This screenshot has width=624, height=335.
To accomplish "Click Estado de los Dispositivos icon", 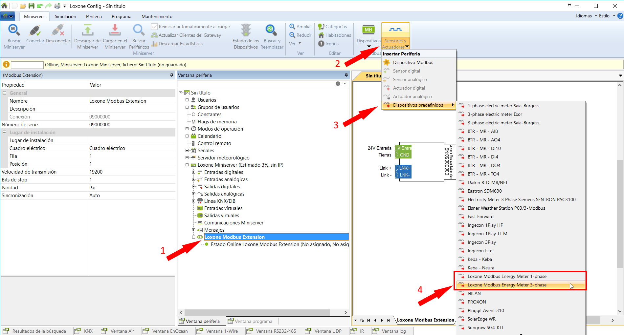I will click(246, 31).
